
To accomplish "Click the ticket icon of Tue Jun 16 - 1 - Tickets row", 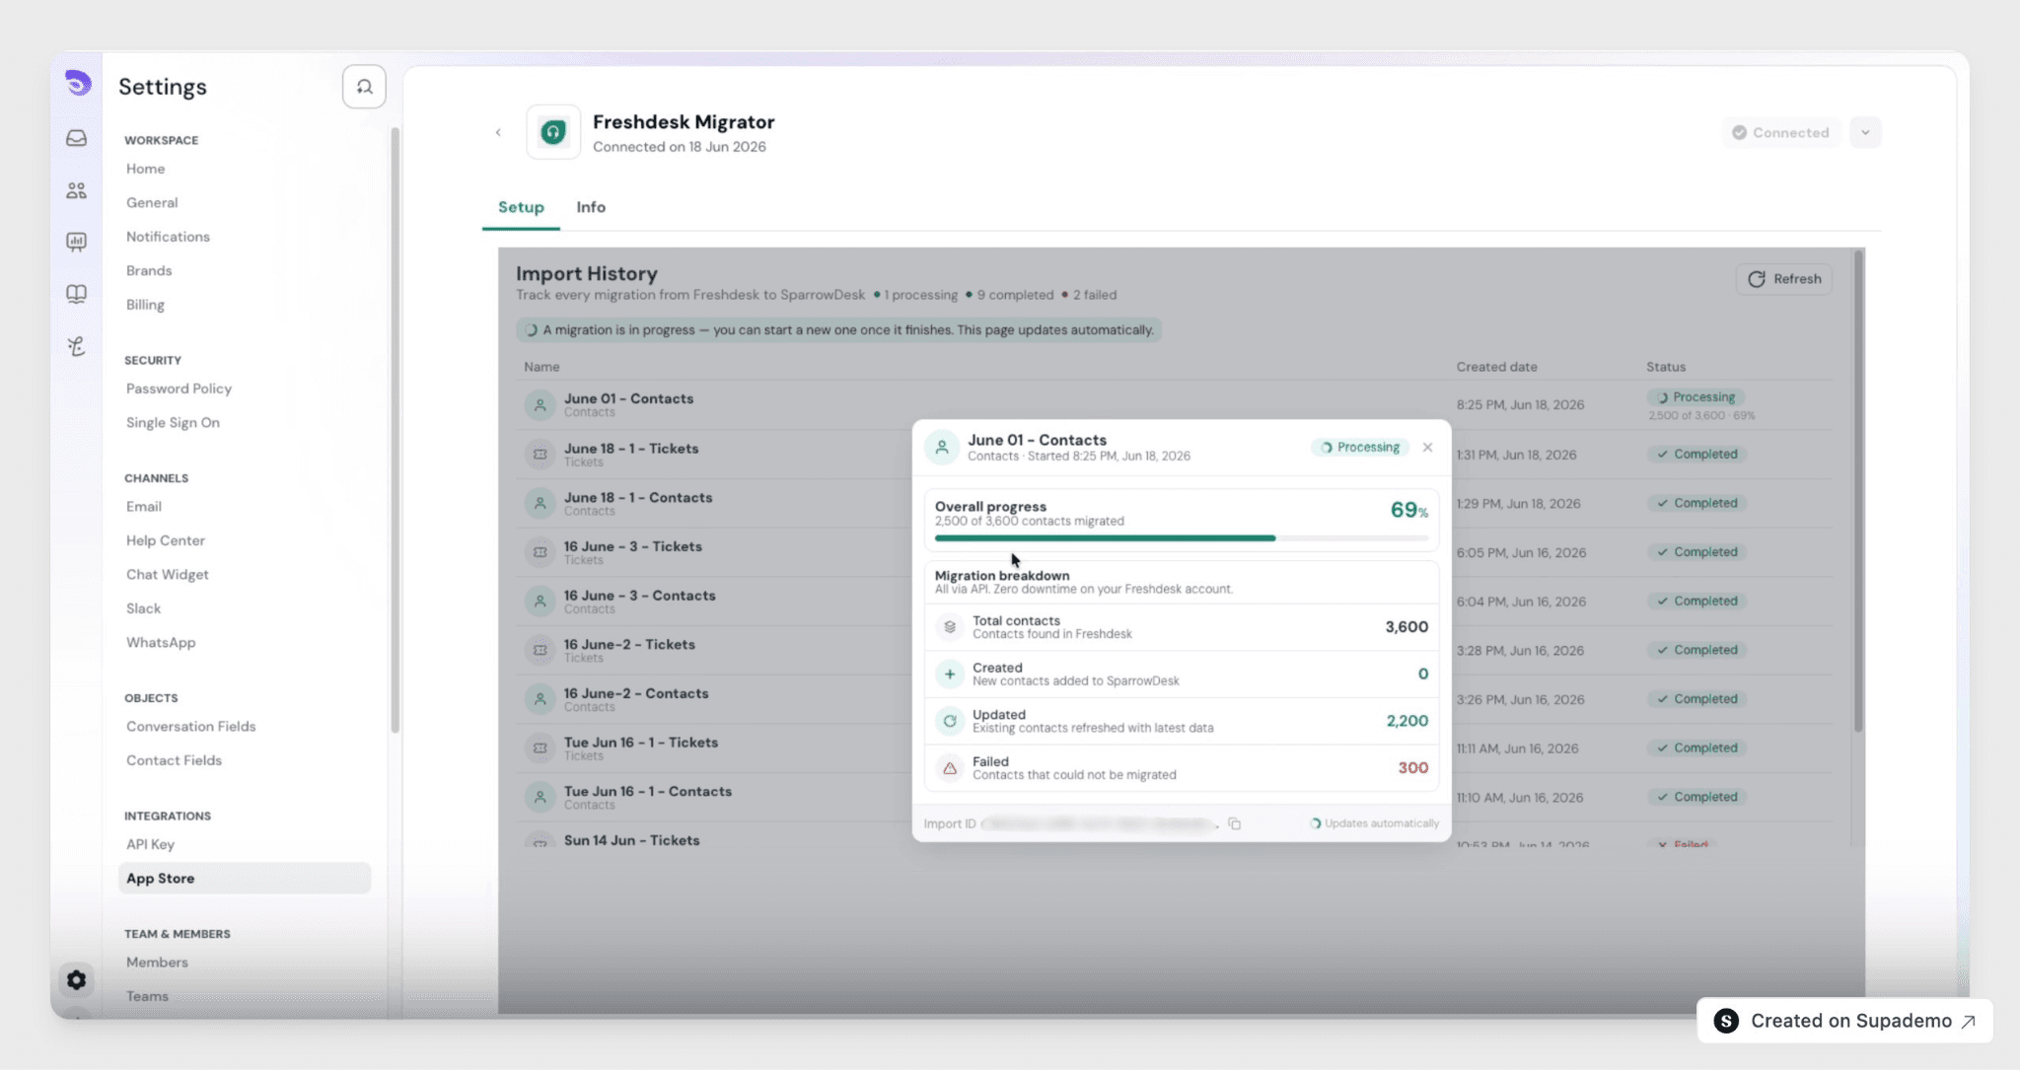I will tap(540, 749).
